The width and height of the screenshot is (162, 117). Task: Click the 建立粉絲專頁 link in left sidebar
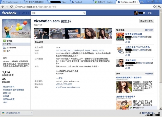[9, 87]
